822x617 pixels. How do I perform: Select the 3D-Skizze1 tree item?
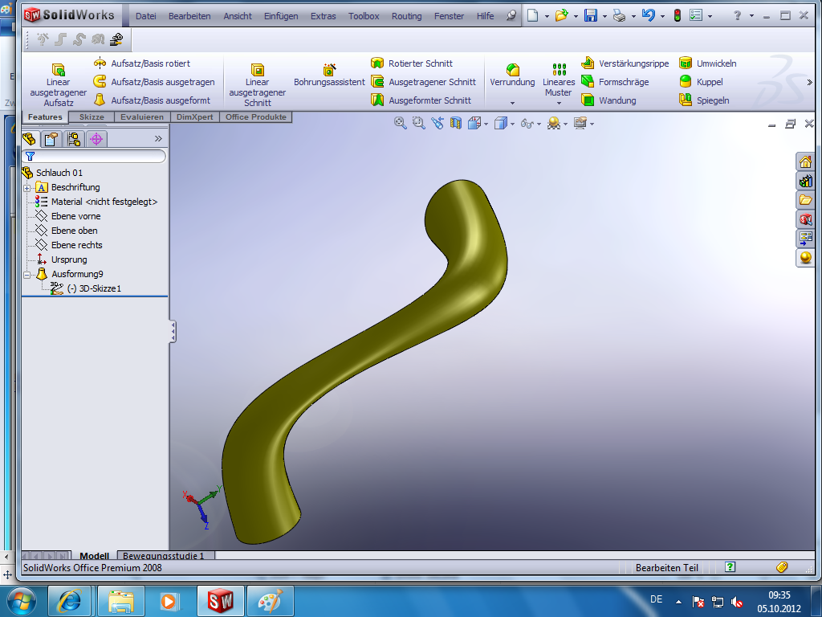tap(85, 288)
